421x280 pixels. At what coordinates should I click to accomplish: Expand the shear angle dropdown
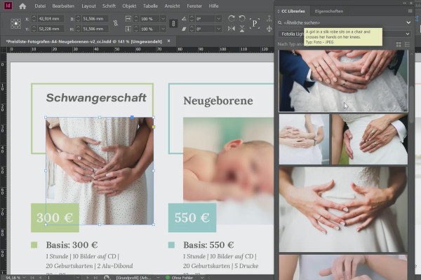coord(218,29)
